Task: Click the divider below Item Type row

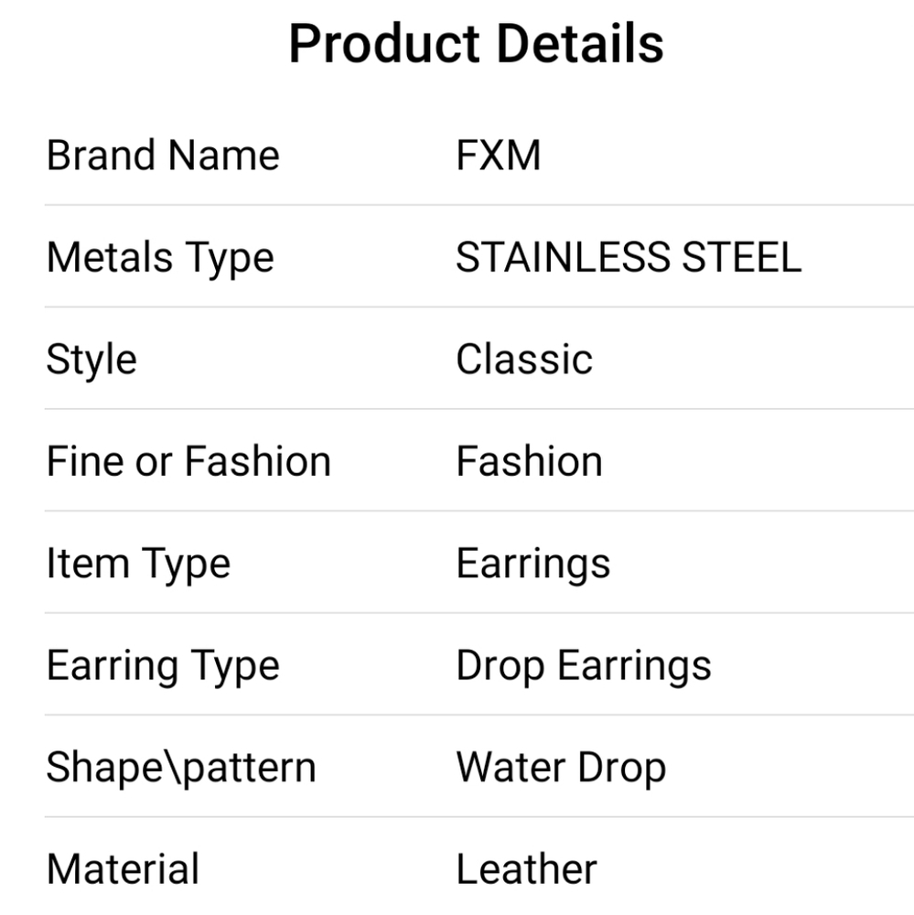Action: (x=479, y=613)
